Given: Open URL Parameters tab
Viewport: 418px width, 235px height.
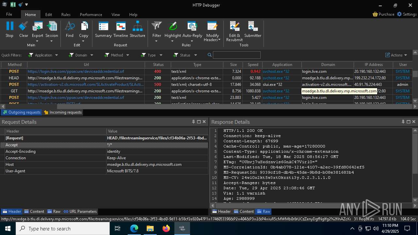Looking at the screenshot, I should (x=80, y=211).
